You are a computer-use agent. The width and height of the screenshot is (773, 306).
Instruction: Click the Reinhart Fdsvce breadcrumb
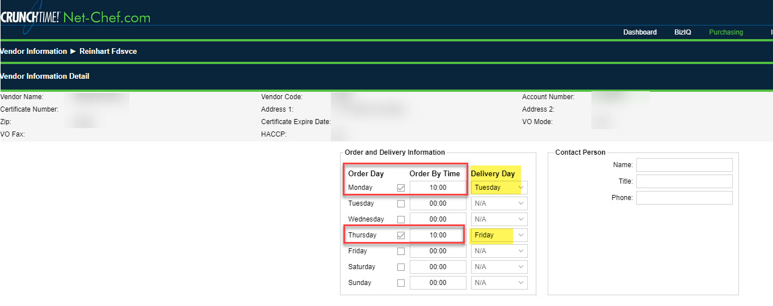point(108,51)
